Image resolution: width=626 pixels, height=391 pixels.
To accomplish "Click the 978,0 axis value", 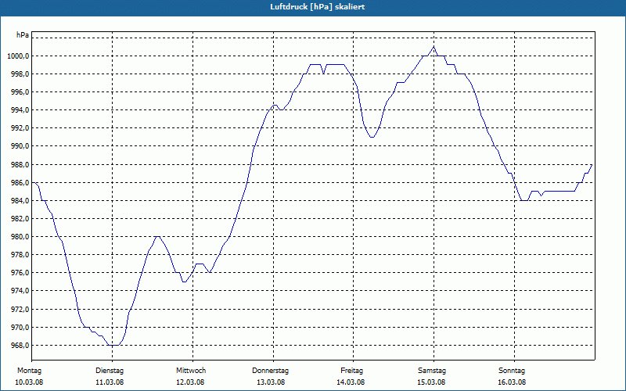I will tap(20, 255).
